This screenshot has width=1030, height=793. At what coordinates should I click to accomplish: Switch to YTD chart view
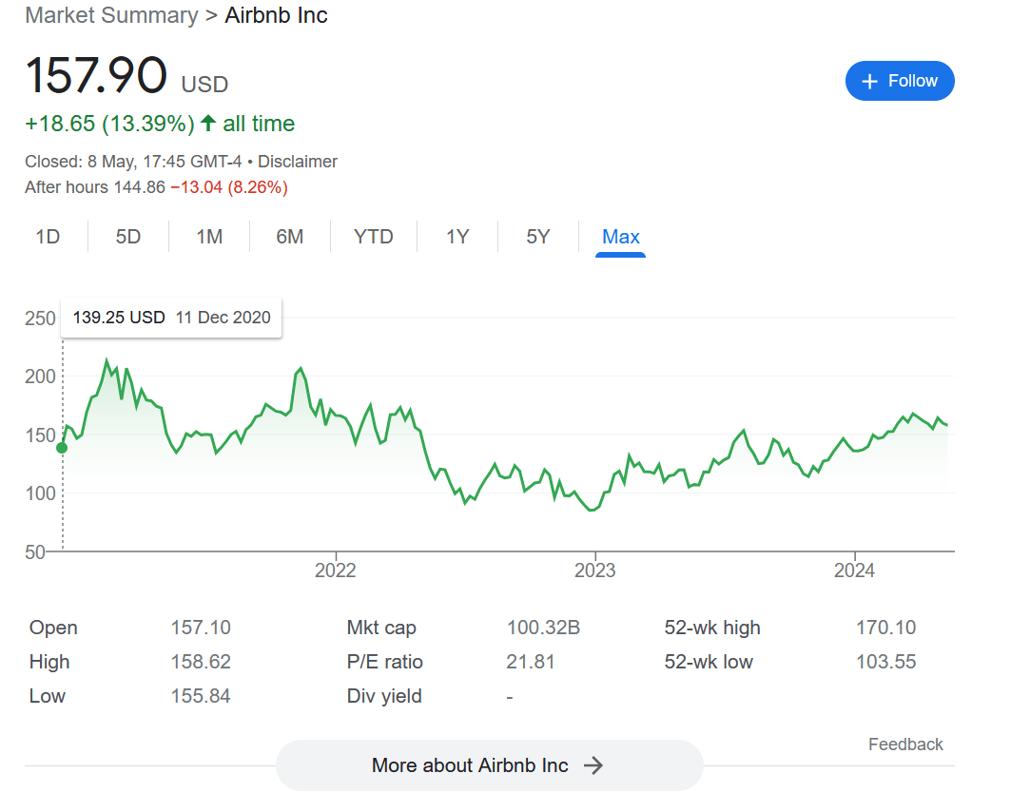[x=373, y=237]
